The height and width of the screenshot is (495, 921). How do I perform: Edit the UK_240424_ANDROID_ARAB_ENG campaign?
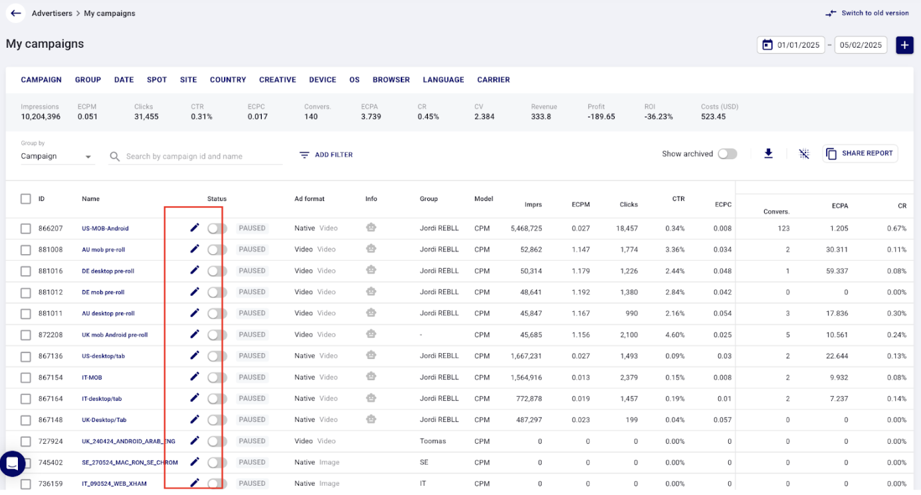coord(195,440)
